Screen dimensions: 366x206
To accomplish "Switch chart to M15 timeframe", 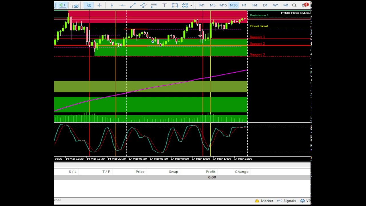I will pyautogui.click(x=223, y=5).
